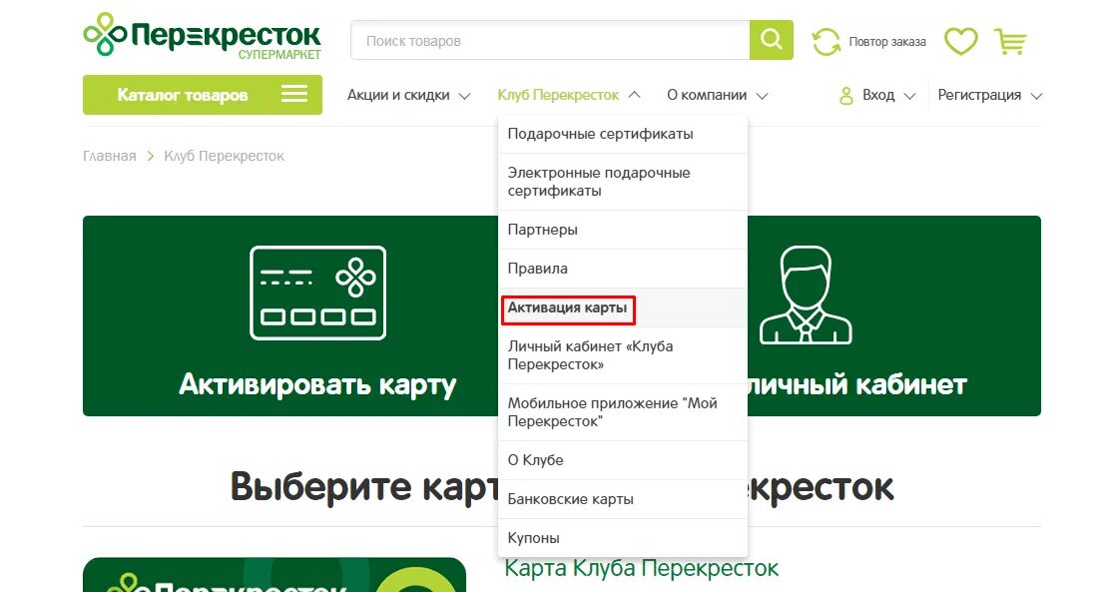Click the repeat order circular arrows icon
Viewport: 1104px width, 592px height.
pos(826,42)
